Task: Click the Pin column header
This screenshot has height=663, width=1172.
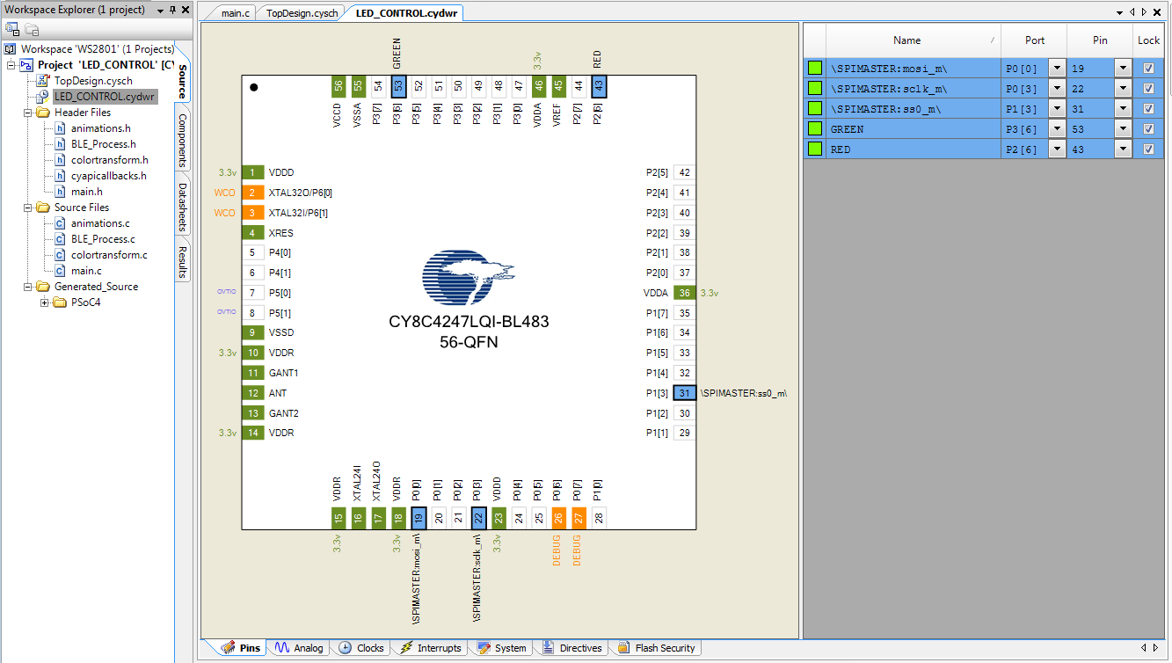Action: (x=1100, y=40)
